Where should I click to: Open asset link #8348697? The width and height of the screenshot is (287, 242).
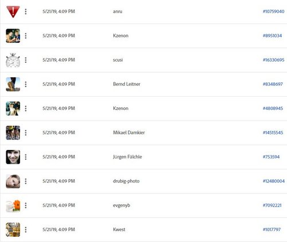tap(273, 84)
